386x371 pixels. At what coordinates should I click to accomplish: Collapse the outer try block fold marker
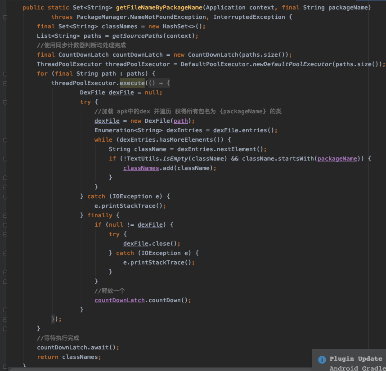[x=5, y=102]
